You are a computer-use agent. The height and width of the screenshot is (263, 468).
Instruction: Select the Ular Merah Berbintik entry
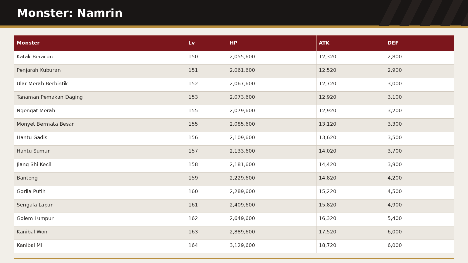42,84
